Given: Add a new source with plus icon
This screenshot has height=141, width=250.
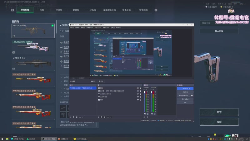Looking at the screenshot, I should pyautogui.click(x=98, y=117).
